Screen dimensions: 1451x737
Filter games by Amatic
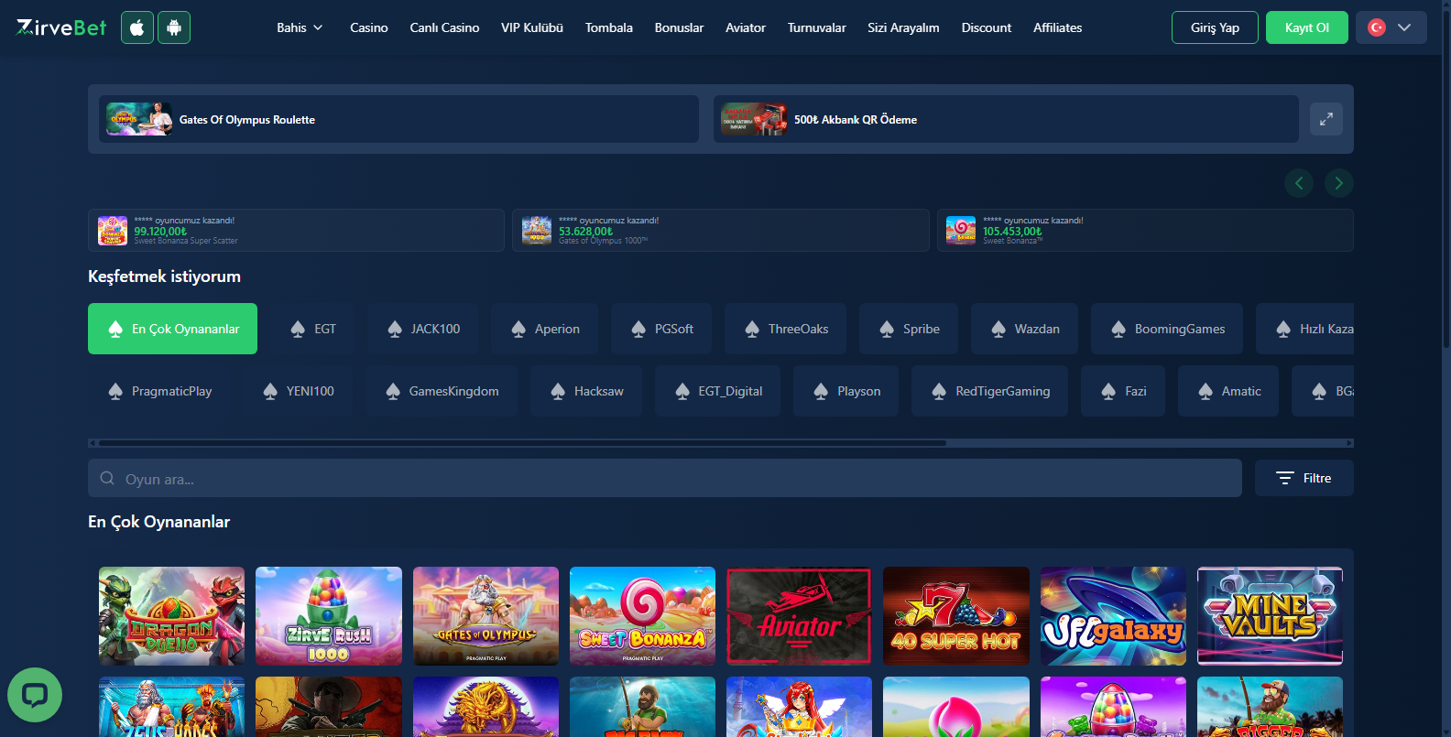pos(1228,391)
